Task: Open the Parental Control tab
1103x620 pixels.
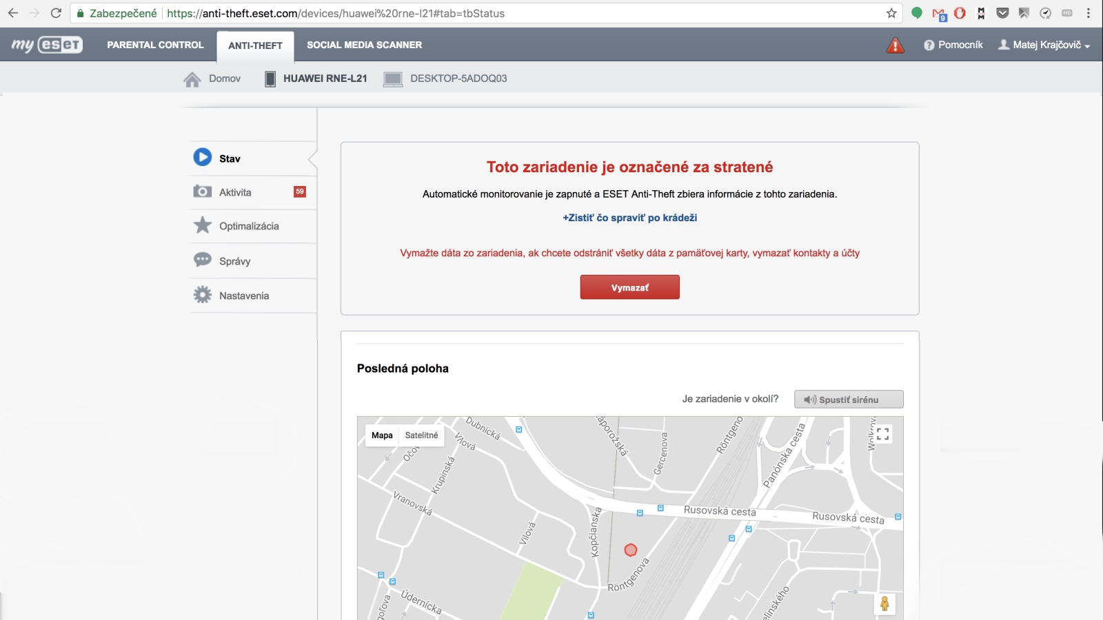Action: tap(155, 45)
